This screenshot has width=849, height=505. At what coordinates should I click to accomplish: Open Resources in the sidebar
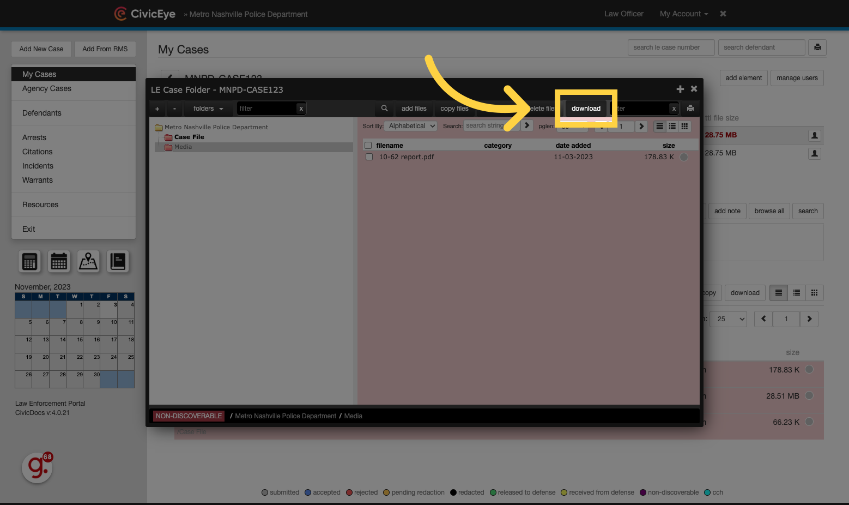pos(74,205)
